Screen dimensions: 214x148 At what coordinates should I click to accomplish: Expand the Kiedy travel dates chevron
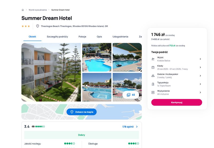[200, 67]
